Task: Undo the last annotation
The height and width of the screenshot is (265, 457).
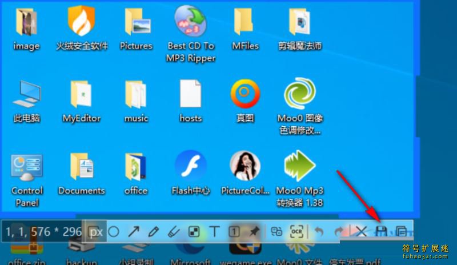Action: [x=319, y=231]
